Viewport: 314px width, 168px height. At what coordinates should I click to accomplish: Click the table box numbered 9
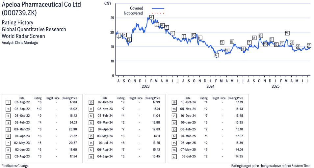(x=8, y=156)
